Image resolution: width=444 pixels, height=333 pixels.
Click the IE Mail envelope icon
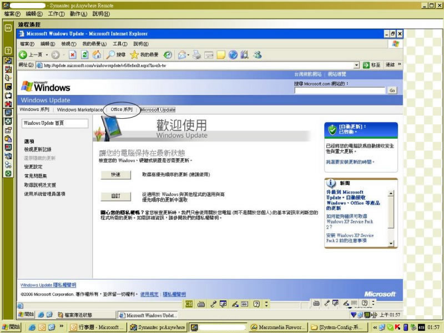pos(182,54)
